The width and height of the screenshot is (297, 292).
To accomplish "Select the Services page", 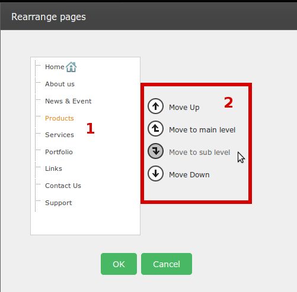I will [x=59, y=135].
